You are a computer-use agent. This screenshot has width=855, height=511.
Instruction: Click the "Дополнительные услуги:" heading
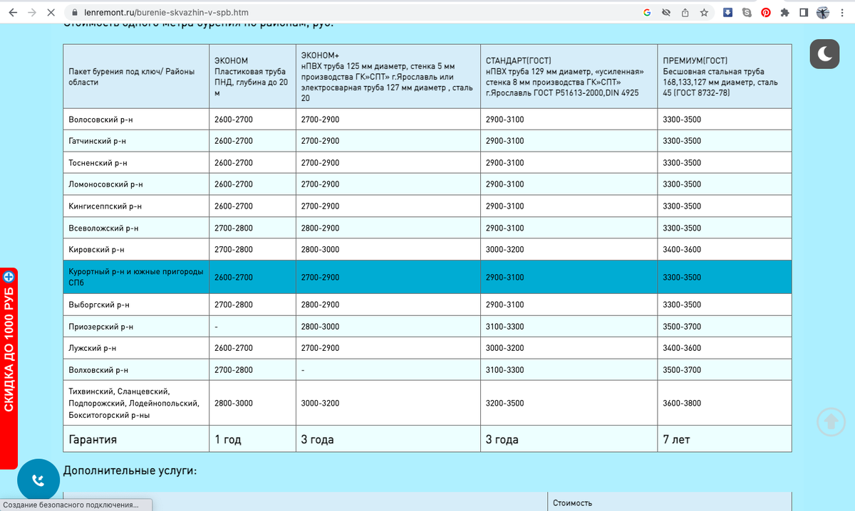130,471
